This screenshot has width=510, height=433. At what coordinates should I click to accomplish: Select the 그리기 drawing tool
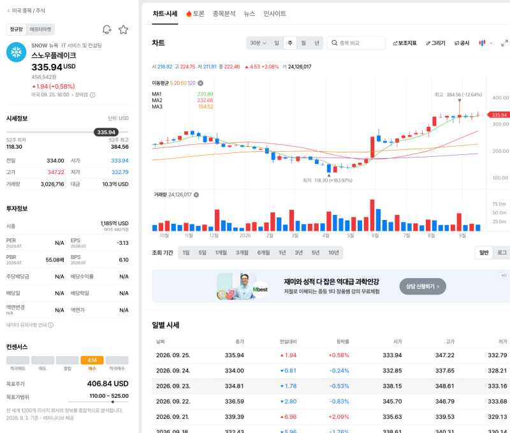[x=435, y=43]
